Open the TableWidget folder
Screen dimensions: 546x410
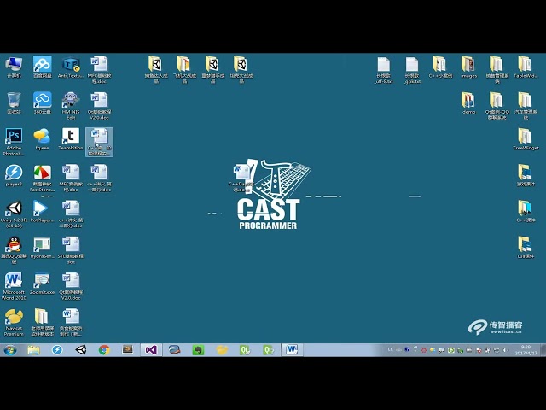(x=525, y=66)
